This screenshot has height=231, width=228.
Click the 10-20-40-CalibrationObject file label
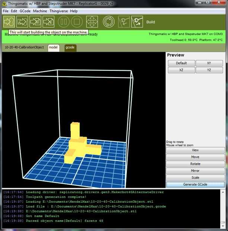(x=24, y=47)
